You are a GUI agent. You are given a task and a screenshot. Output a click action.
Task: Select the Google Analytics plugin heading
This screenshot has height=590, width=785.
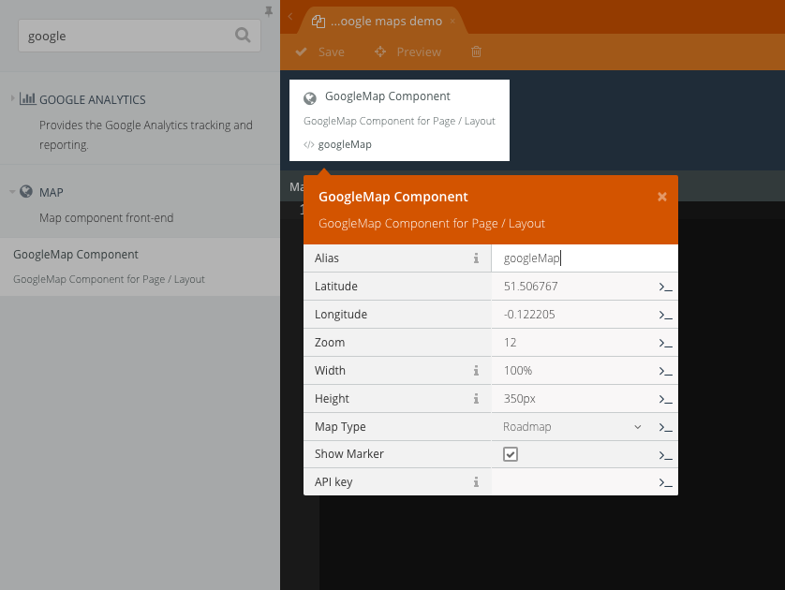click(x=92, y=99)
